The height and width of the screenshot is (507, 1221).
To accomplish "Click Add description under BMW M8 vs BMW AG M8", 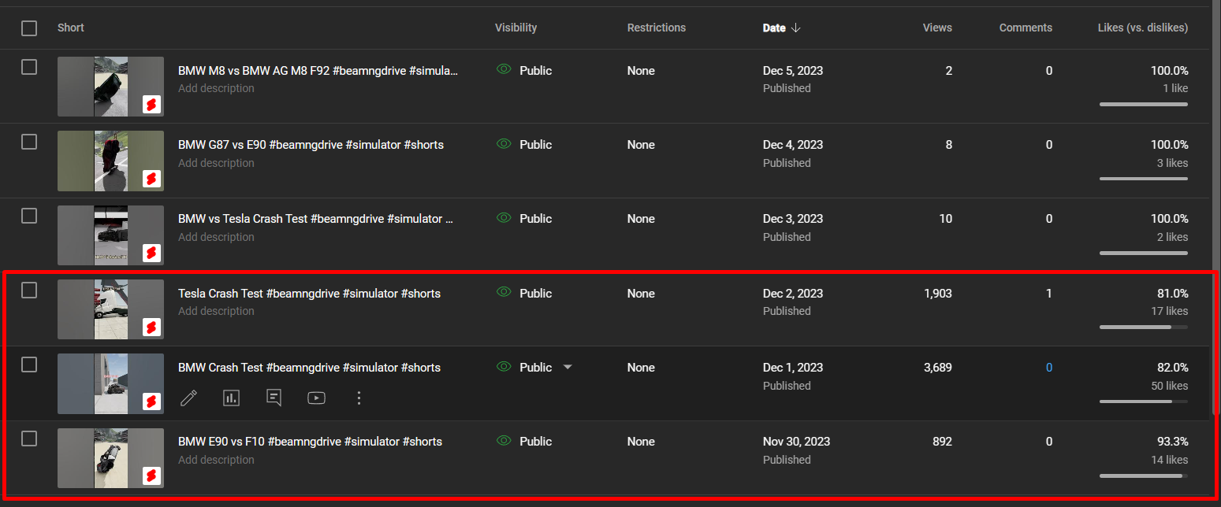I will coord(216,88).
